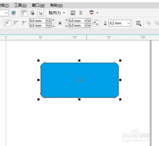
Task: Click the outline pen nib icon
Action: tap(105, 23)
